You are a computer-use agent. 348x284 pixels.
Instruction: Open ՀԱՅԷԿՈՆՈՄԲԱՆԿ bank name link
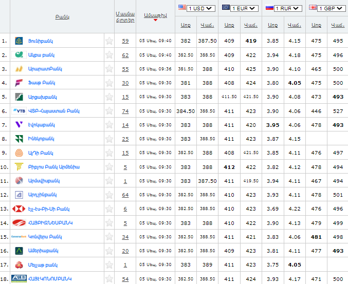[x=50, y=279]
